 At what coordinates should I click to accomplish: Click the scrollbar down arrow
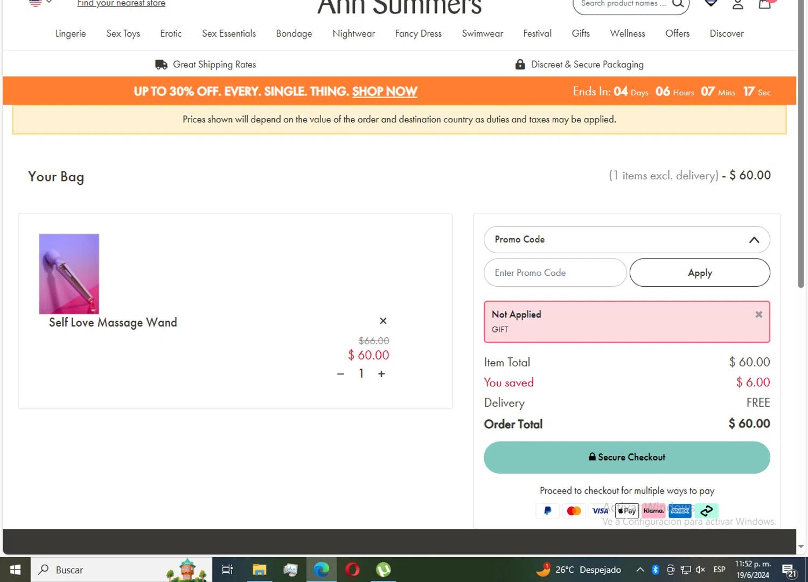click(801, 546)
